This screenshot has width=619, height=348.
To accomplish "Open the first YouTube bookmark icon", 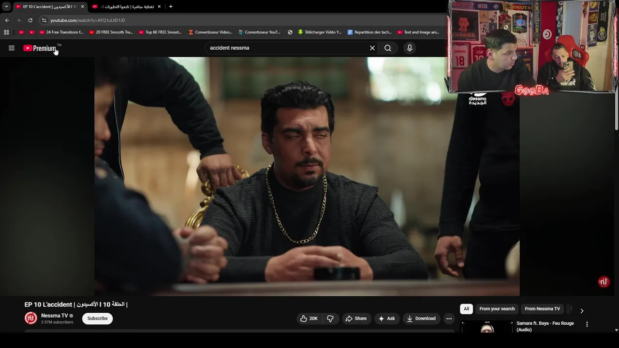I will click(x=21, y=32).
